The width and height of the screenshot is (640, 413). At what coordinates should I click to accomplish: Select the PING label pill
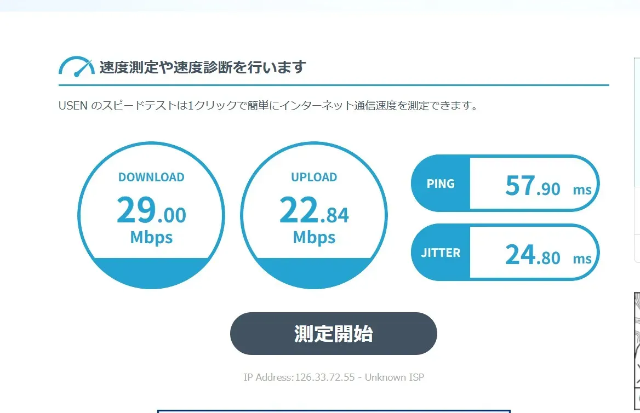441,183
